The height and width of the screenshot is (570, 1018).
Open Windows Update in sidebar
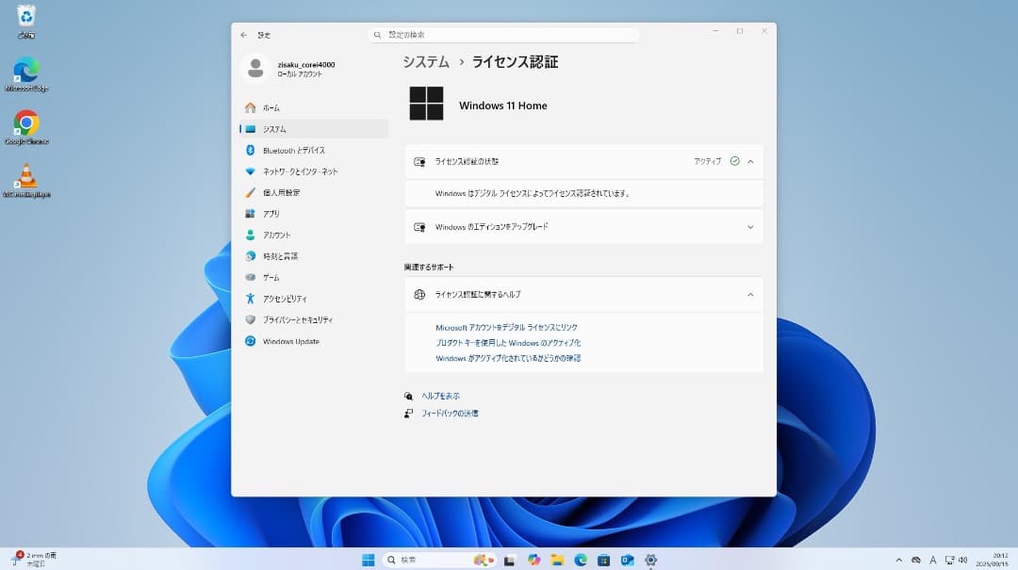(x=314, y=341)
